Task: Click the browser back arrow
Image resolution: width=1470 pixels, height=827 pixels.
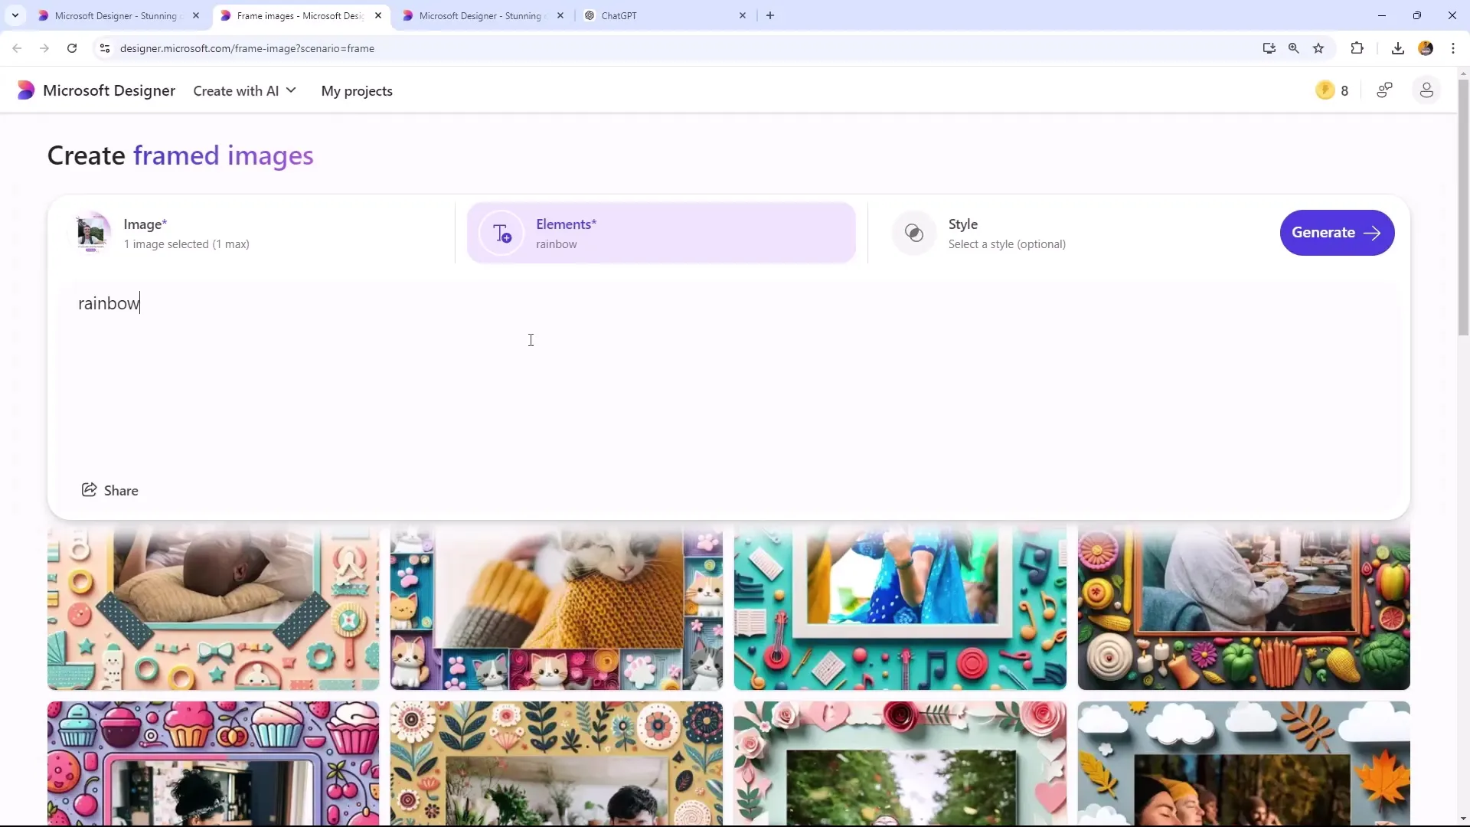Action: 17,48
